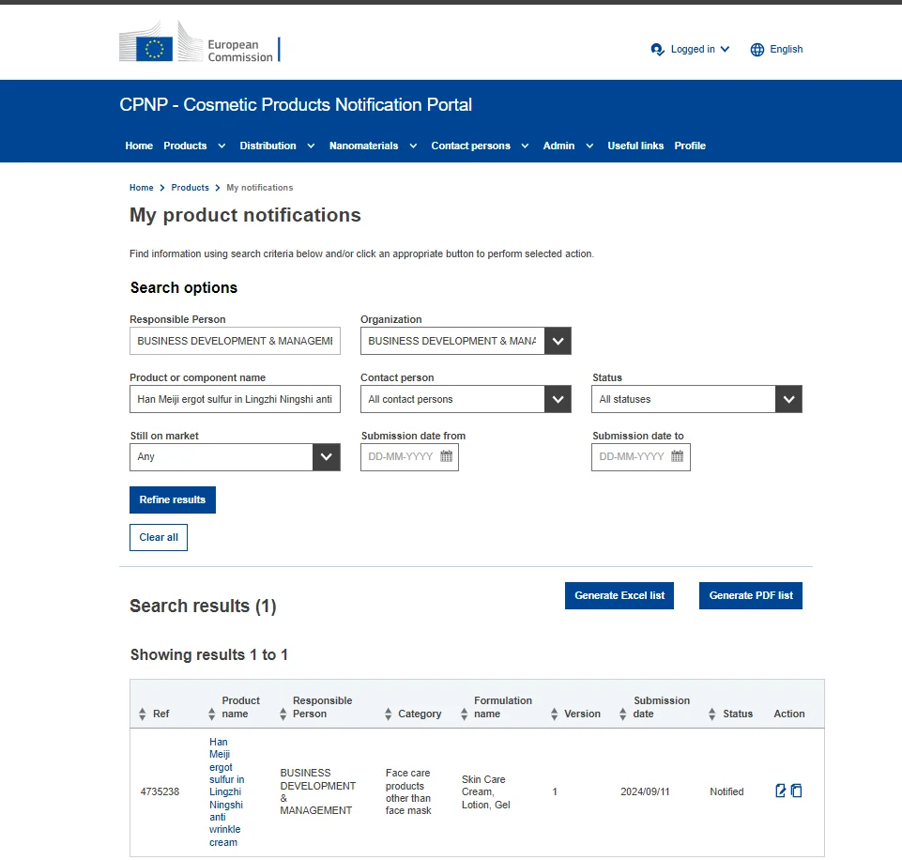Open the Submission date to calendar picker

click(678, 457)
